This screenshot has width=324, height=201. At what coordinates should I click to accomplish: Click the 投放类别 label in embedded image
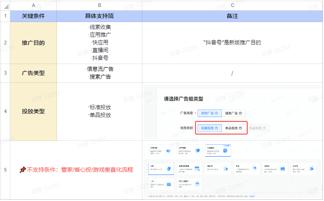click(187, 128)
